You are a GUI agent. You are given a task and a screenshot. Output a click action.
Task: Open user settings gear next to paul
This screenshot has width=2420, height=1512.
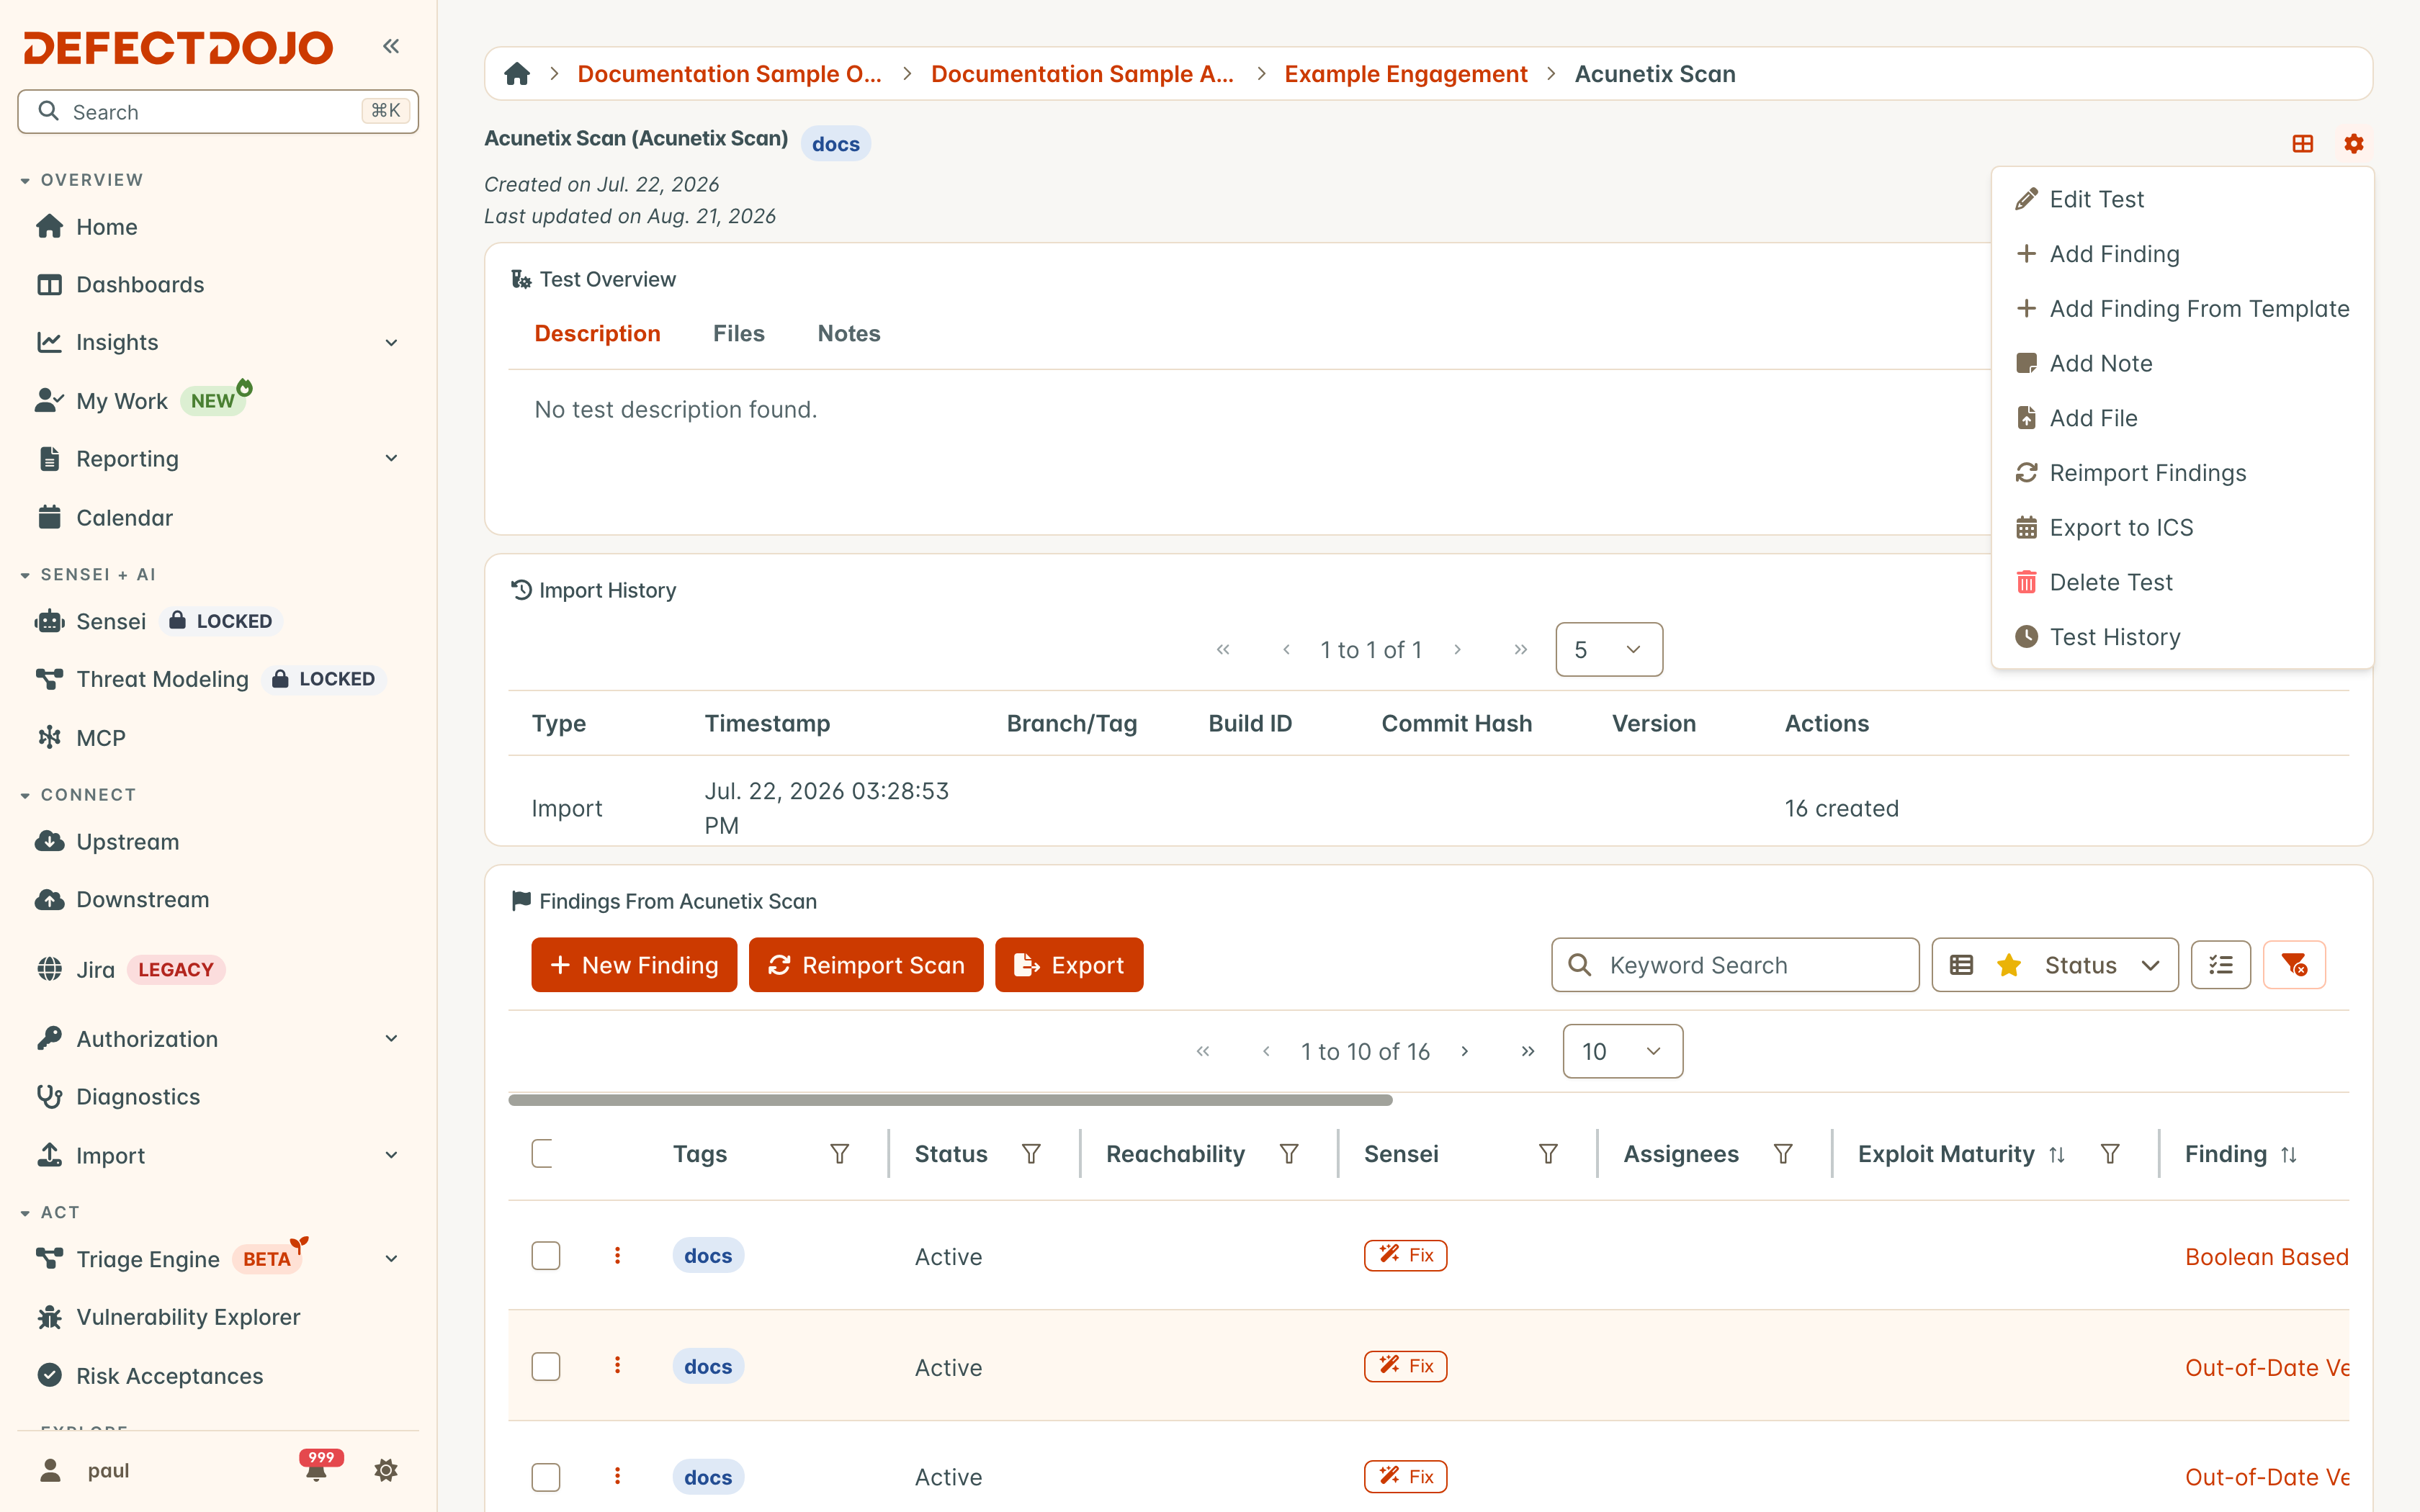tap(386, 1470)
